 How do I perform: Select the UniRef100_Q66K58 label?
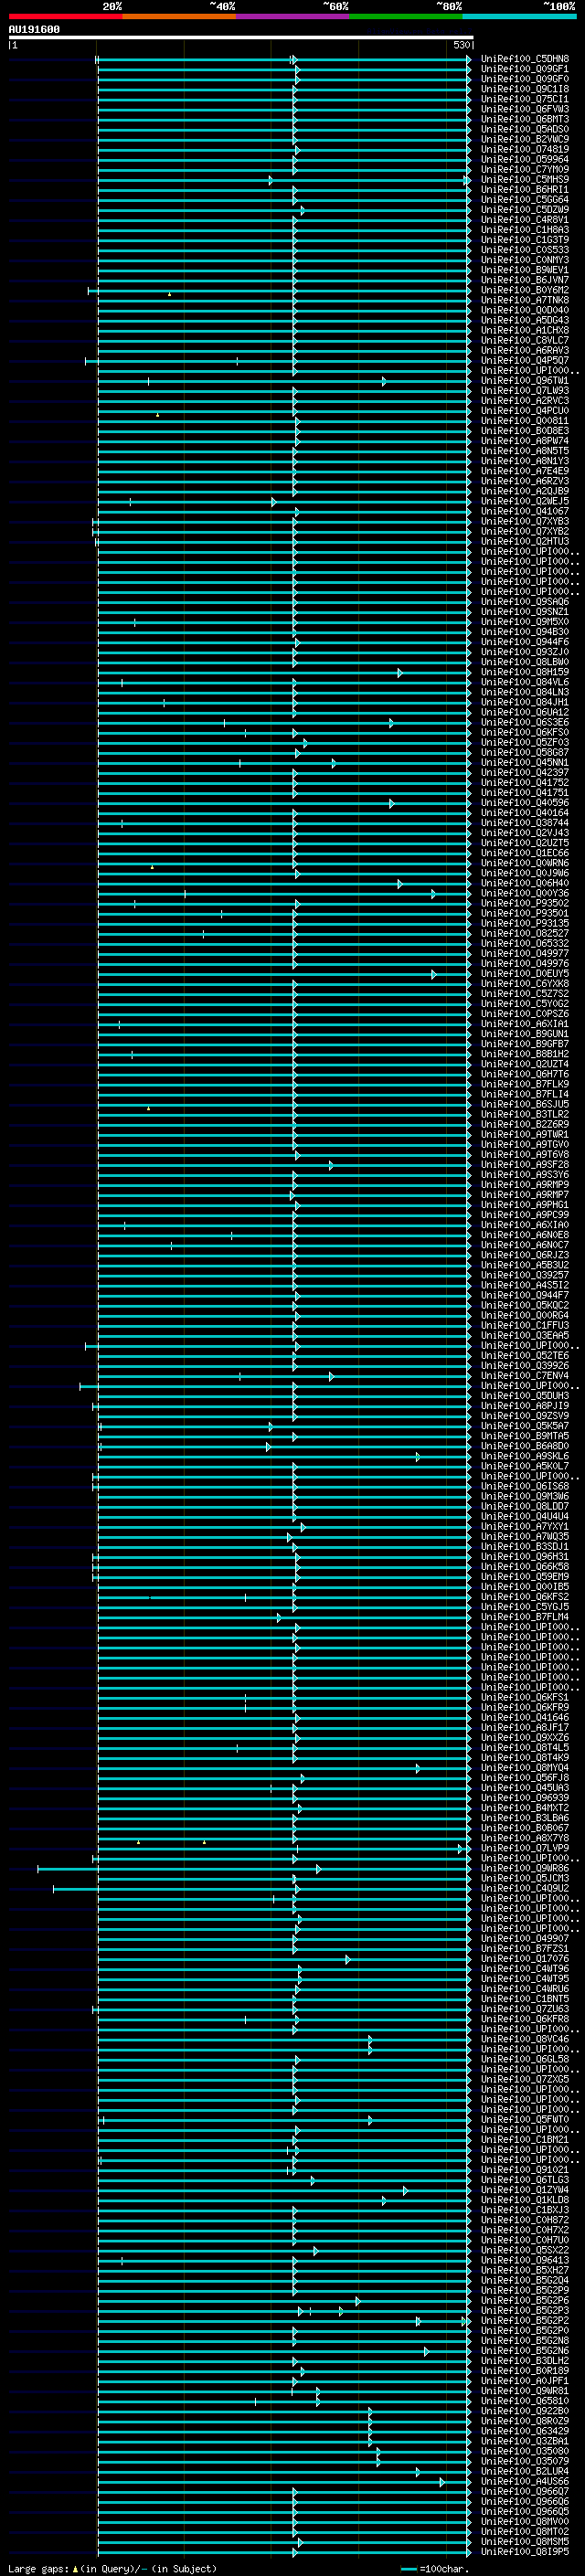(x=525, y=1566)
